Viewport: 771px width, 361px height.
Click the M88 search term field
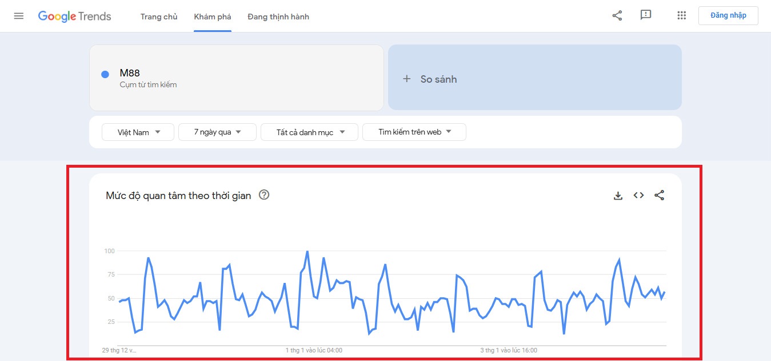pos(240,78)
